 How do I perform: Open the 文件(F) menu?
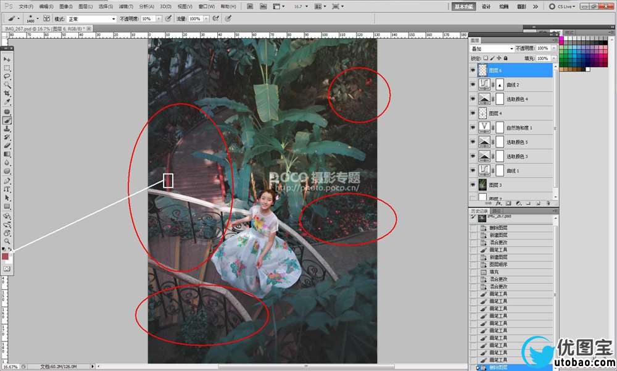tap(26, 6)
